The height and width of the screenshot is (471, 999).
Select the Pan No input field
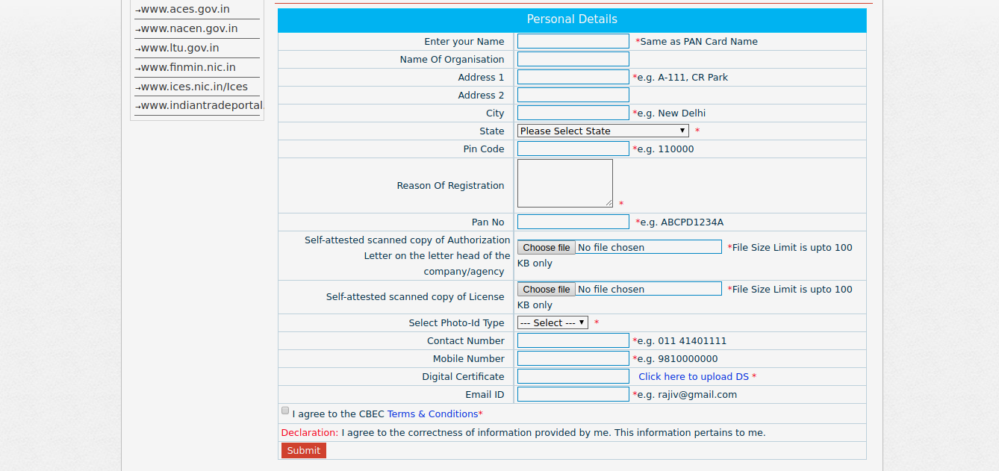pyautogui.click(x=573, y=222)
